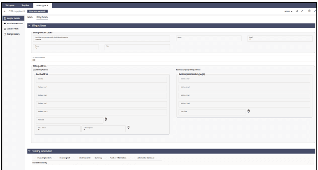Click the Fax input field
This screenshot has height=170, width=318.
tap(137, 47)
